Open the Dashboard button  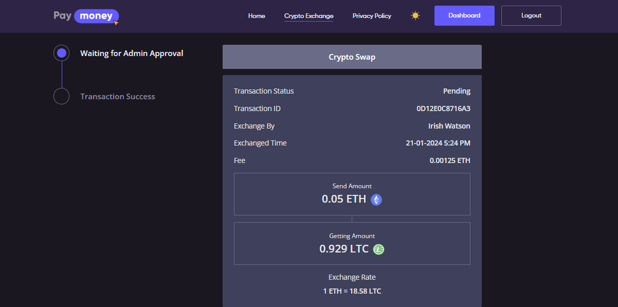tap(464, 15)
